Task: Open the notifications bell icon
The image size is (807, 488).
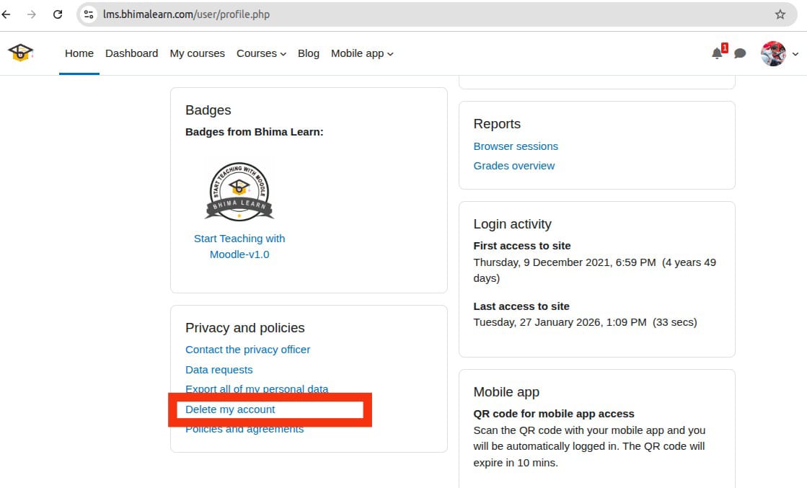Action: (717, 53)
